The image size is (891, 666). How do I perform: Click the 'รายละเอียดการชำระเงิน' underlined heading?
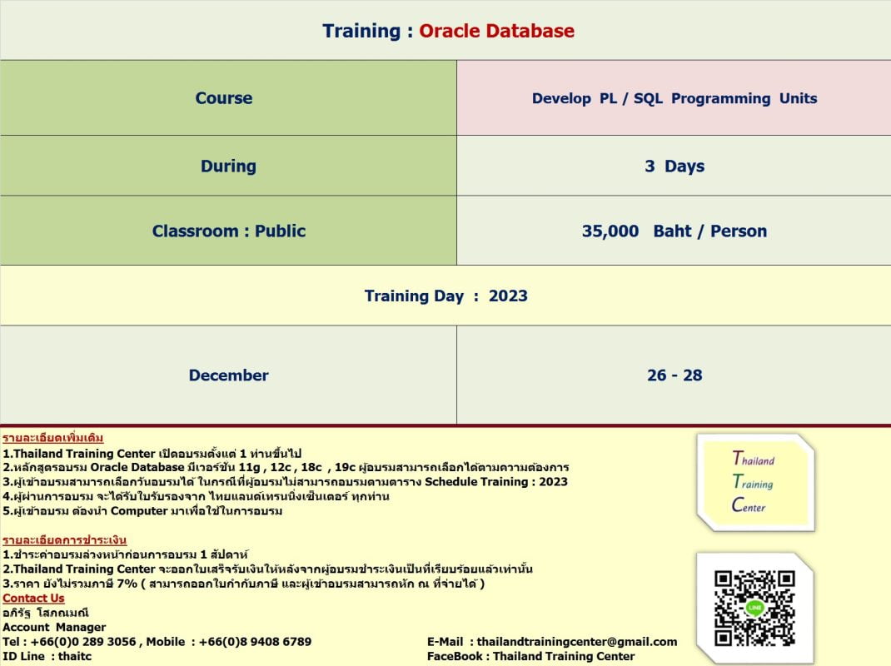[64, 539]
